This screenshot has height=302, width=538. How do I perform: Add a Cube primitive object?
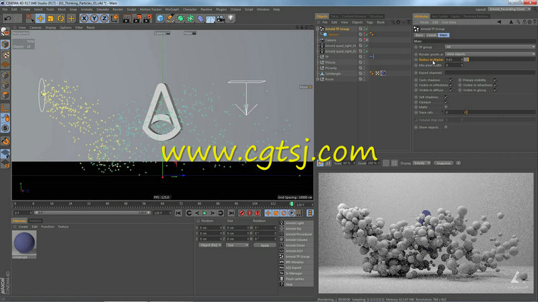160,18
